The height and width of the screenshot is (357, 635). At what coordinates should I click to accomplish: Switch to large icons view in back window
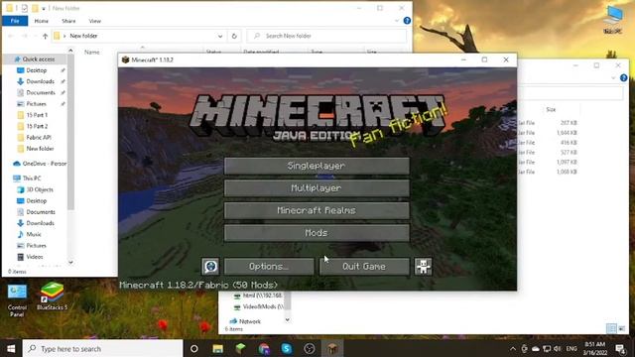[622, 328]
